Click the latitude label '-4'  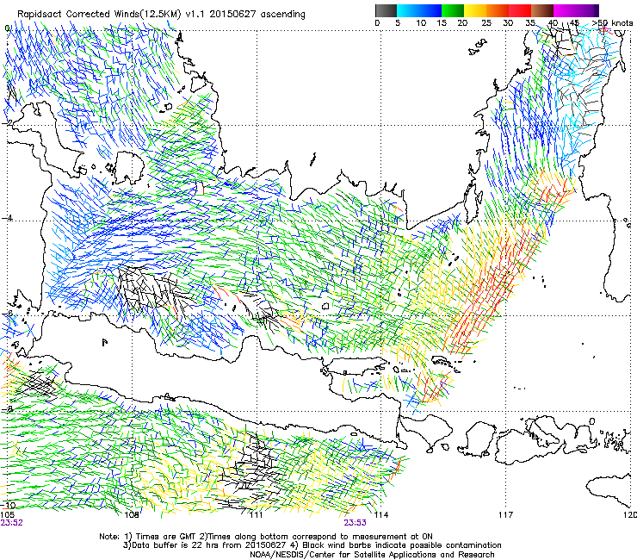(x=7, y=218)
